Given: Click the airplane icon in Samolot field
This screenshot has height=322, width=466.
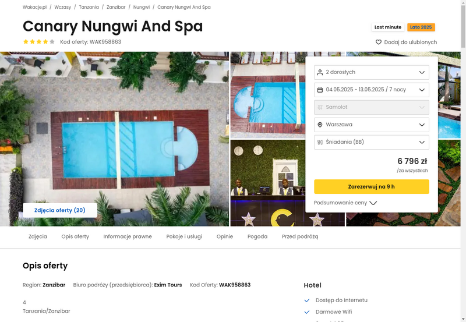Looking at the screenshot, I should tap(320, 107).
